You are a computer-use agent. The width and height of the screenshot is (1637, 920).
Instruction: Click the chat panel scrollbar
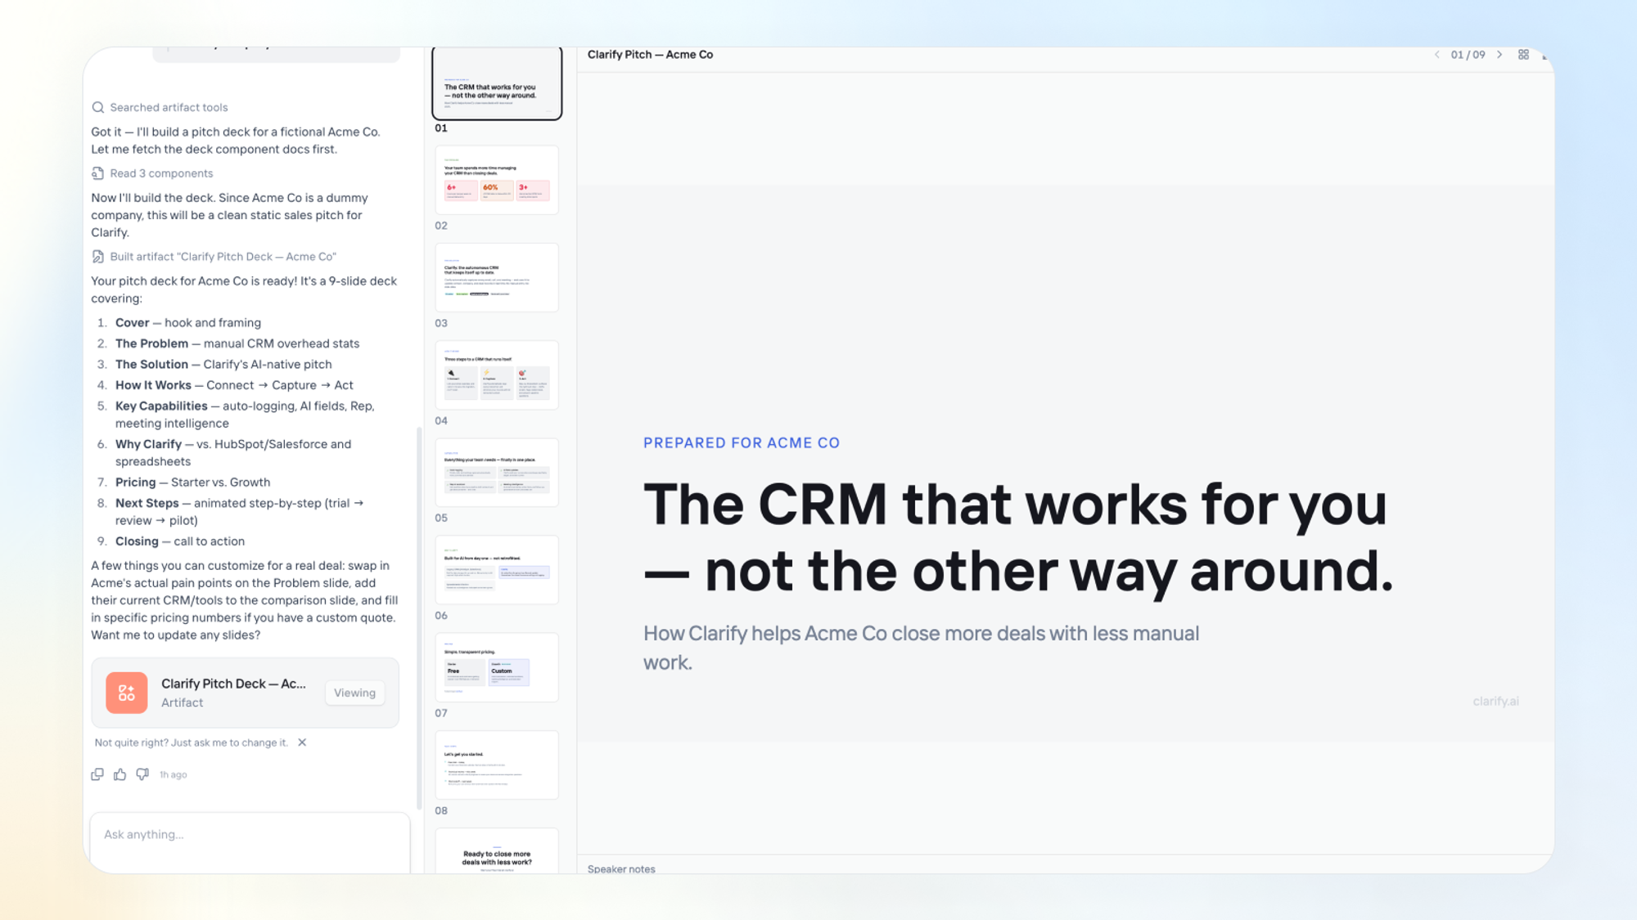click(x=419, y=618)
